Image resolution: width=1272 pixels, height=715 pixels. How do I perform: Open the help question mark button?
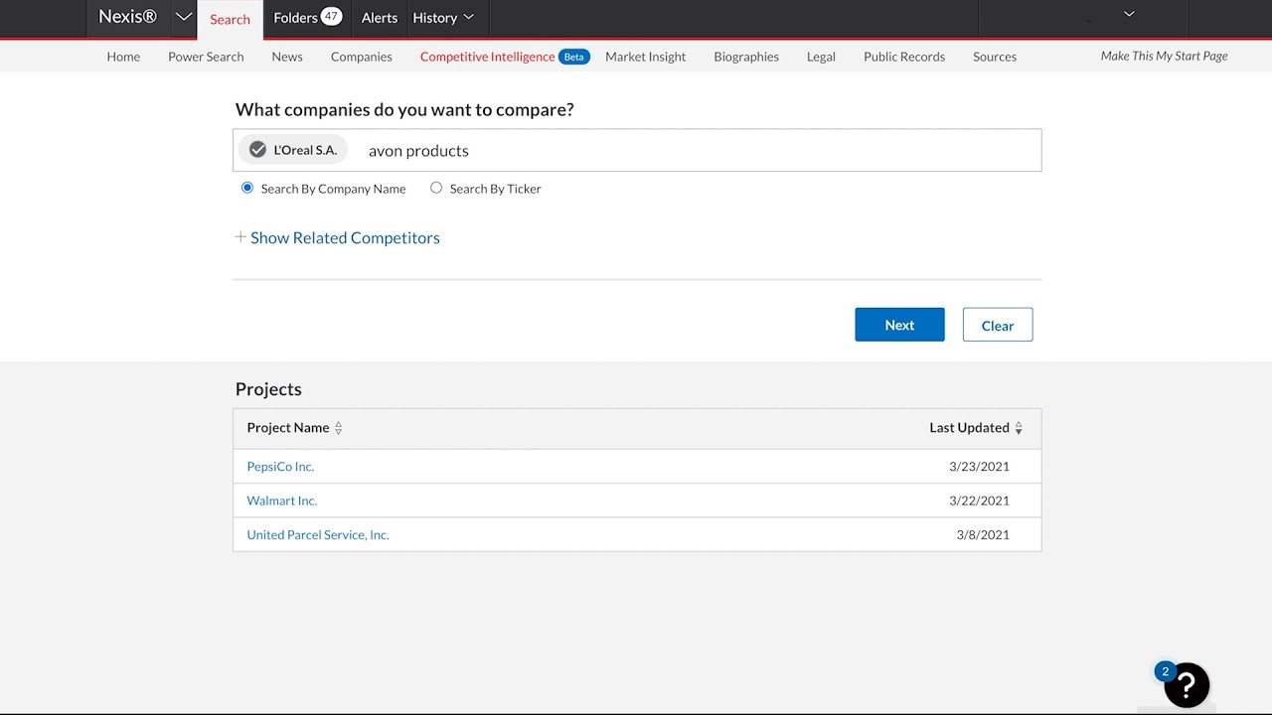tap(1187, 685)
